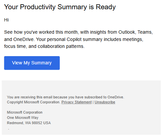Click the word 'Outlook' in the paragraph
The height and width of the screenshot is (139, 164).
127,32
